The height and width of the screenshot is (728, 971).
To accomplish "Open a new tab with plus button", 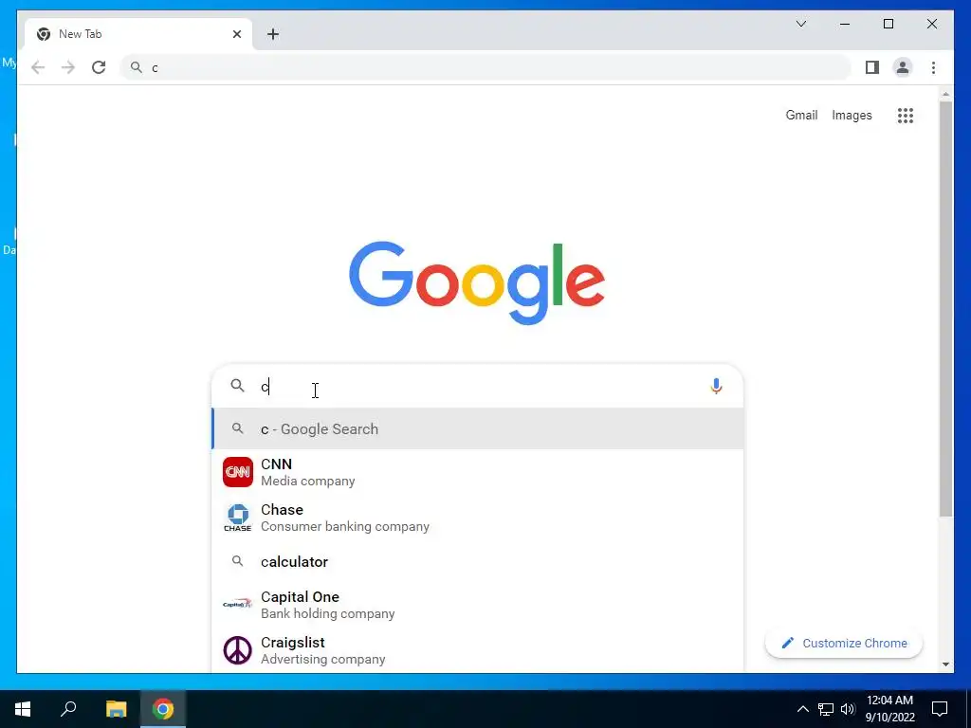I will point(273,34).
